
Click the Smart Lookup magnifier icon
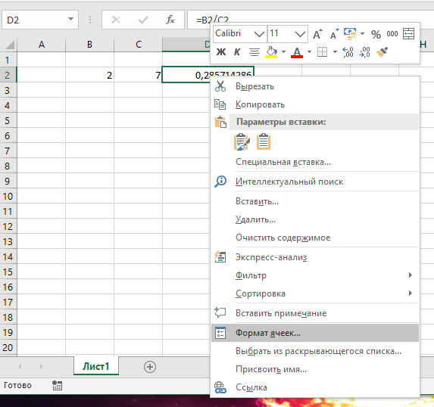coord(220,182)
